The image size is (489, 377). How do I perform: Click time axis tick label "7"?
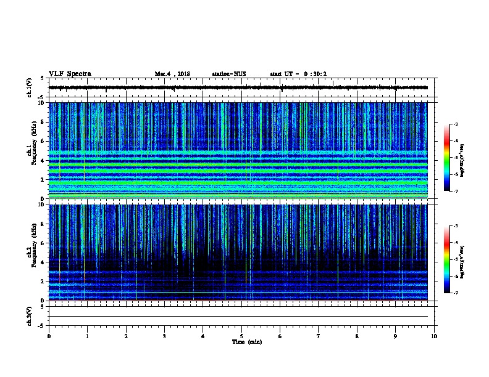pyautogui.click(x=319, y=336)
